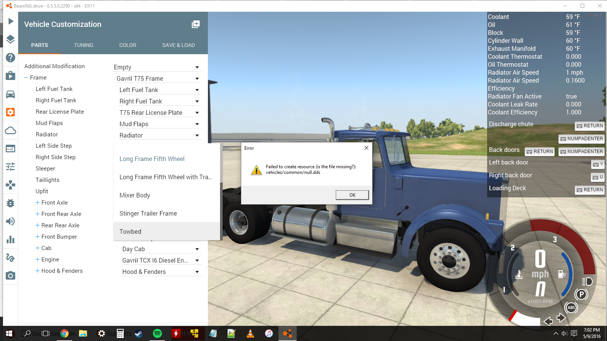This screenshot has height=341, width=607.
Task: Choose Towbed upfit option
Action: (167, 232)
